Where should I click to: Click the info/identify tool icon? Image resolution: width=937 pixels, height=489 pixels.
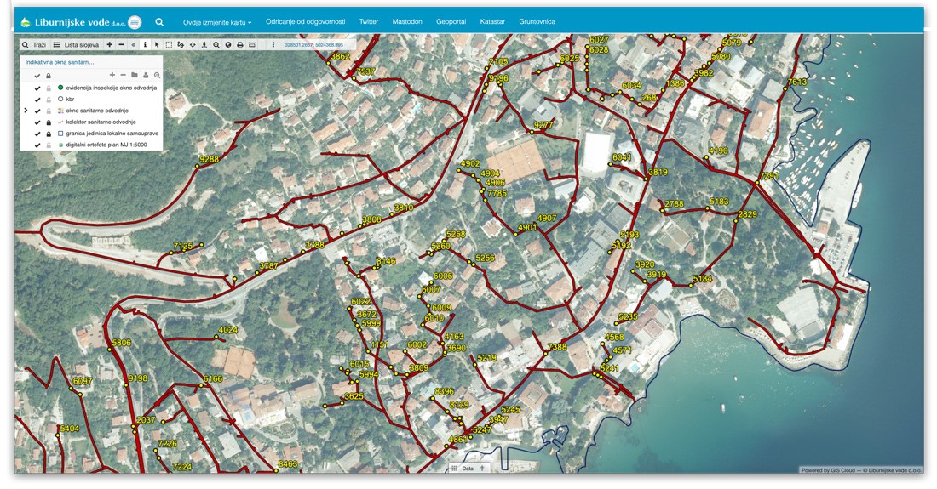click(x=145, y=44)
